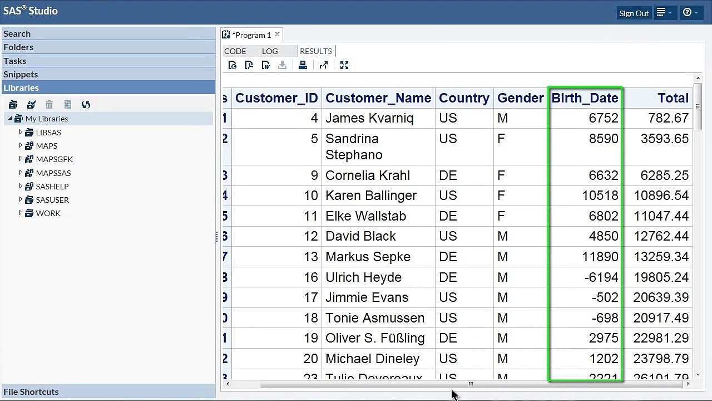Close the Program 1 tab
The height and width of the screenshot is (401, 712).
[277, 35]
